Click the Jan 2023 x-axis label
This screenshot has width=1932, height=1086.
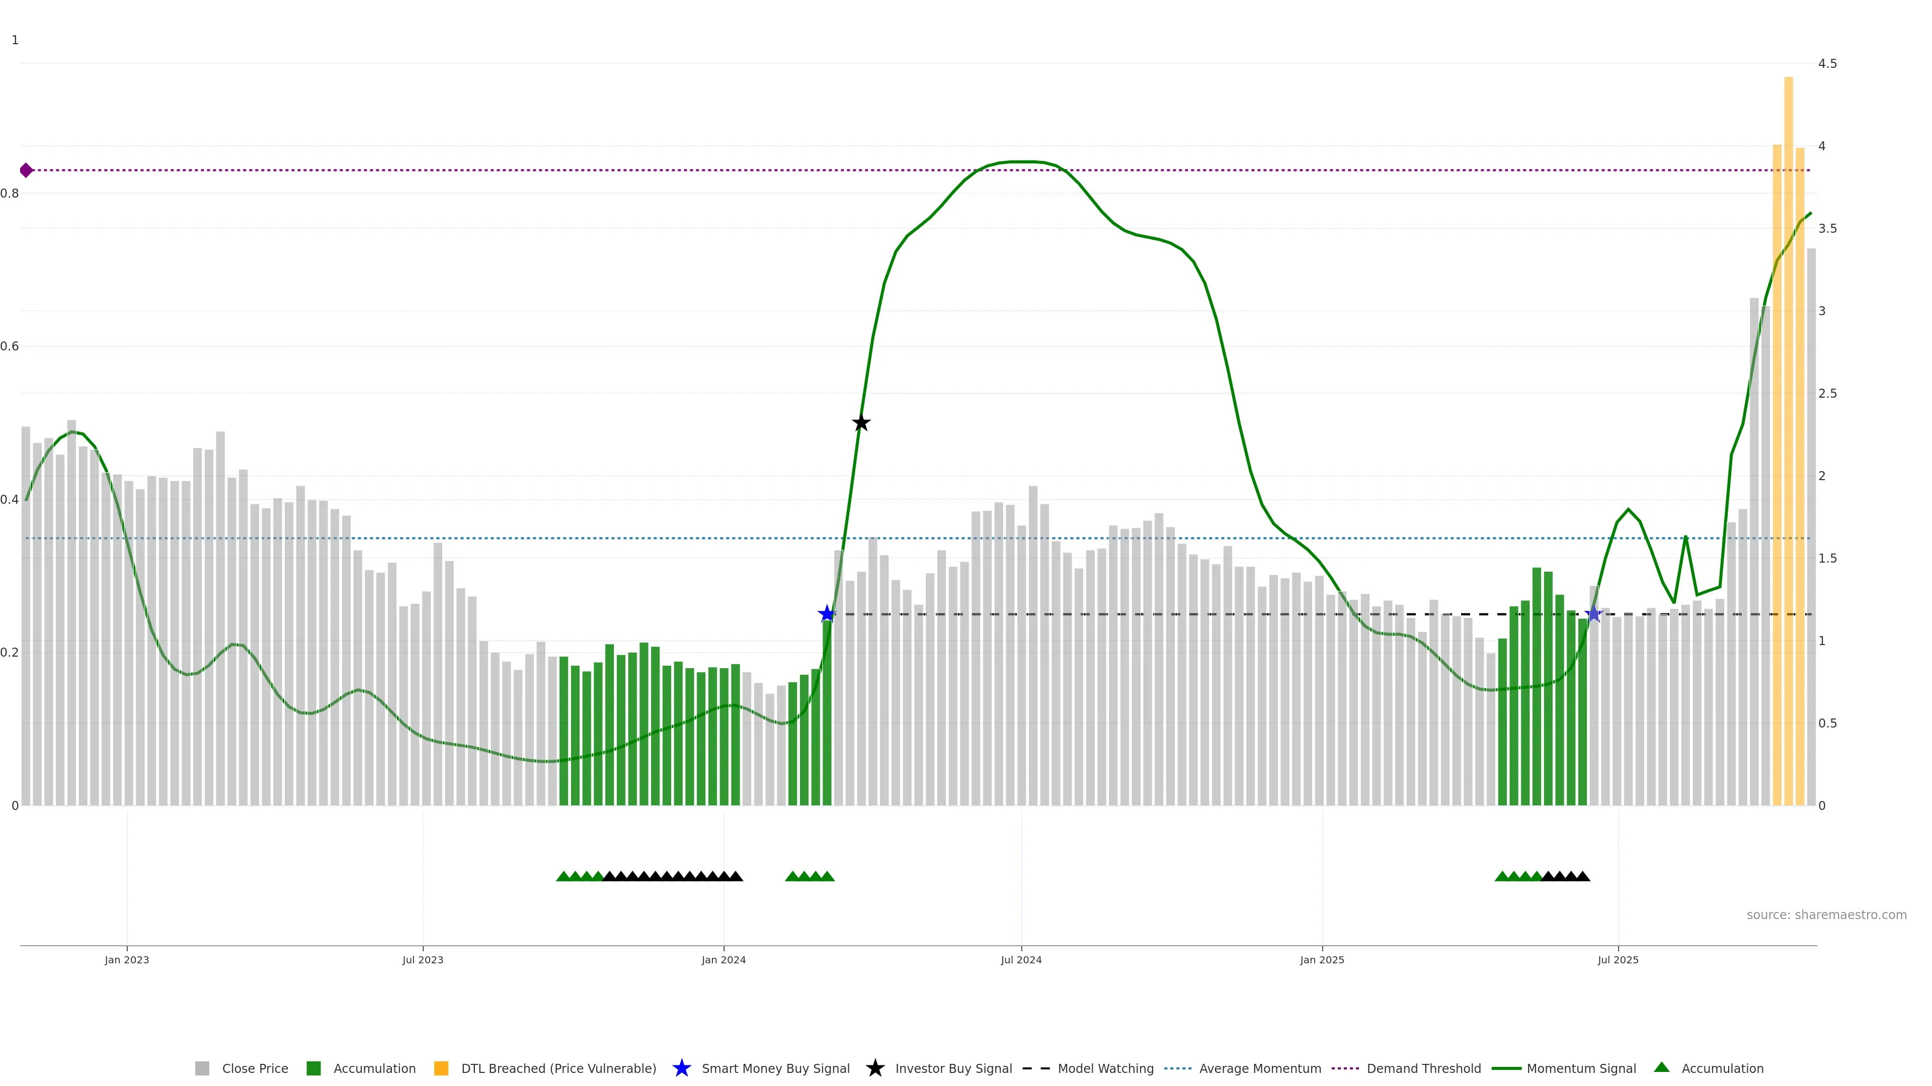[127, 959]
